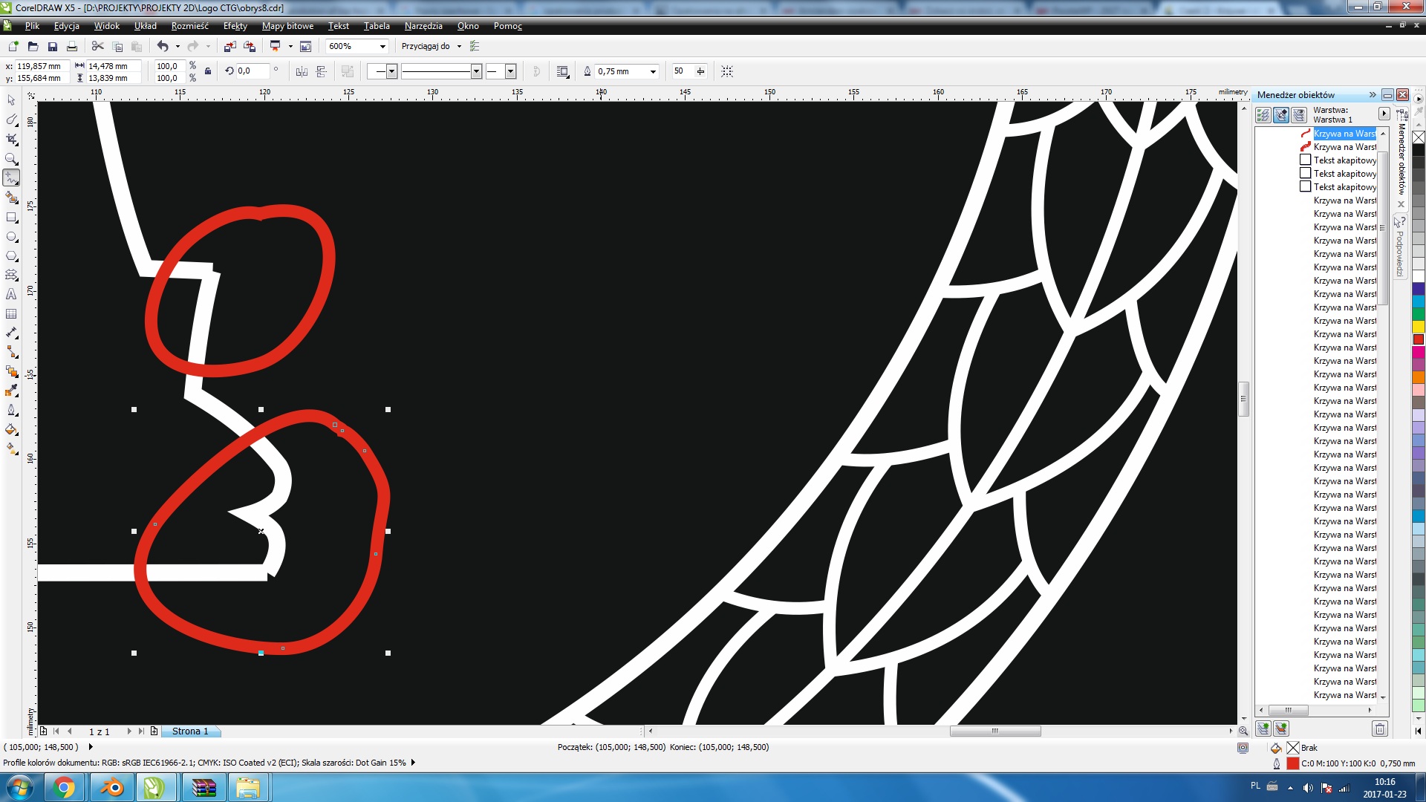Click the red swatch in color palette

[x=1419, y=339]
